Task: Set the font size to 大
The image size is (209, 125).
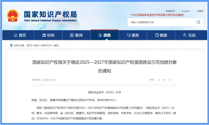Action: [x=159, y=80]
